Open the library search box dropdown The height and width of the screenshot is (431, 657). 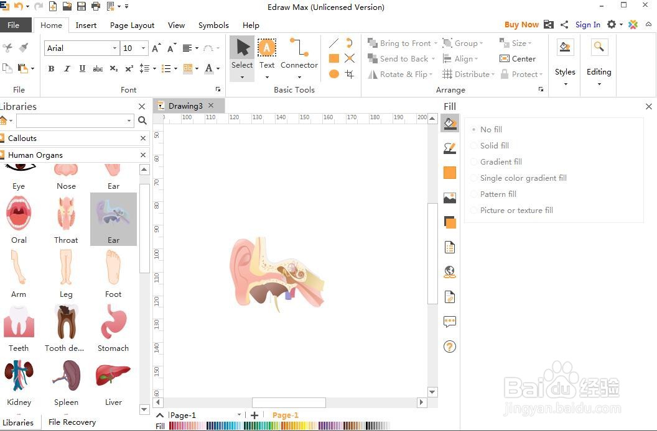point(129,121)
